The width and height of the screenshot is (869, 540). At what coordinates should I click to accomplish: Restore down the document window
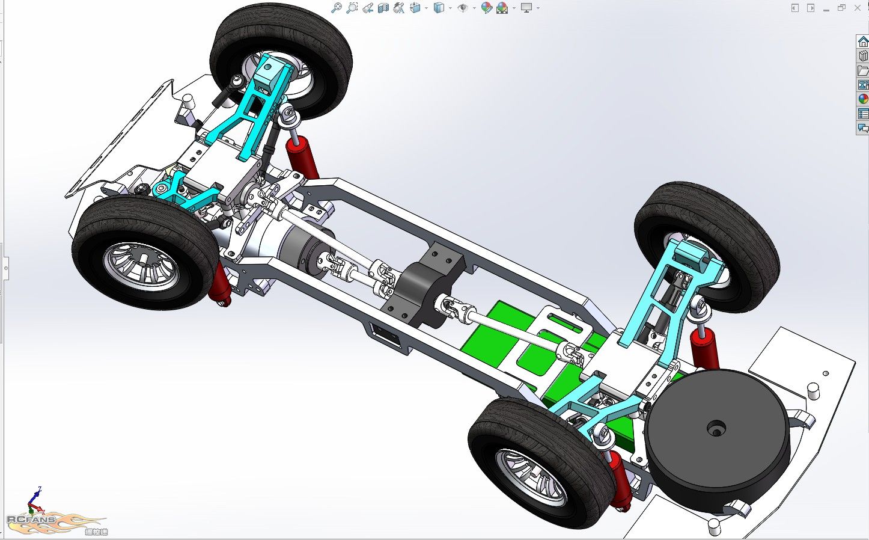click(841, 7)
